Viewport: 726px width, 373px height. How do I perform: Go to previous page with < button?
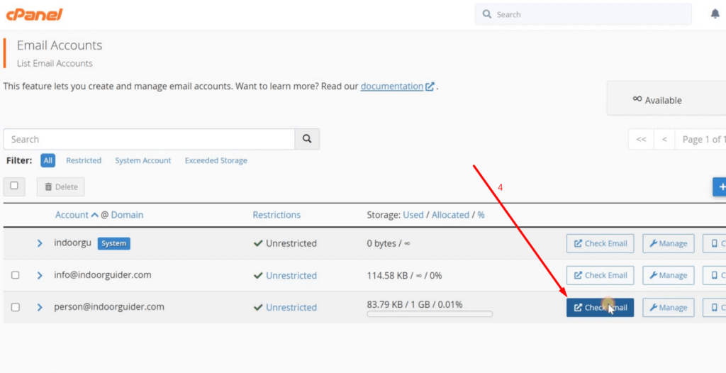664,140
